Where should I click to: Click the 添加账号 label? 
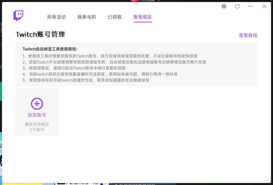point(37,115)
